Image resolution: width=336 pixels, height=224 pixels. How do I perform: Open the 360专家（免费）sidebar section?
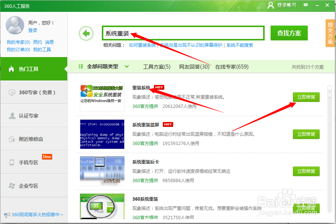click(x=34, y=92)
